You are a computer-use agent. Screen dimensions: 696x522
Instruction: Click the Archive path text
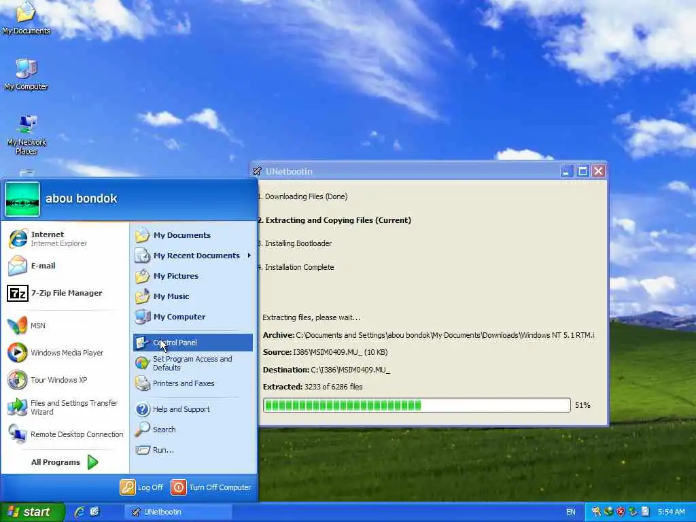click(428, 335)
